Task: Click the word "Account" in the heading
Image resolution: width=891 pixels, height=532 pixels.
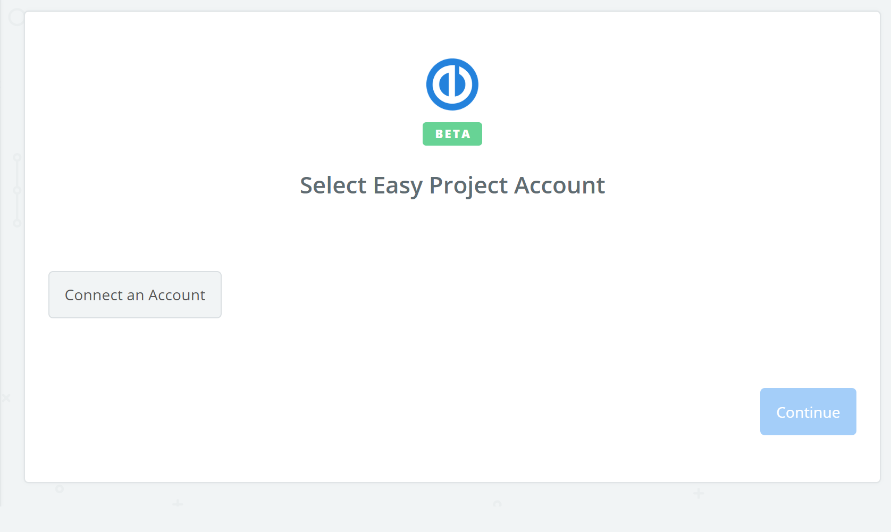Action: pyautogui.click(x=560, y=185)
